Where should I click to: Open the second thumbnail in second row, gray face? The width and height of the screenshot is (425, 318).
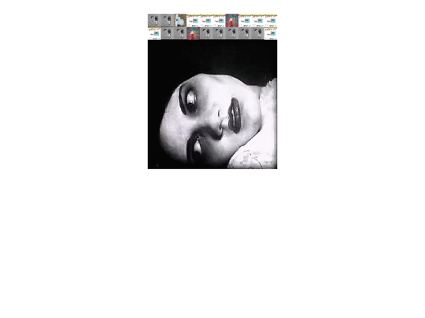pyautogui.click(x=167, y=33)
